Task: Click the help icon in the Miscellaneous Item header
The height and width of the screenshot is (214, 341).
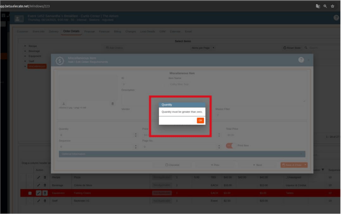Action: (301, 59)
